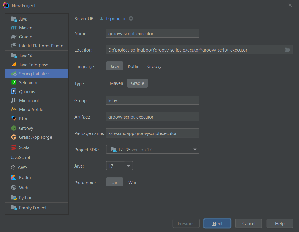This screenshot has width=299, height=232.
Task: Open the Project SDK dropdown
Action: point(152,150)
